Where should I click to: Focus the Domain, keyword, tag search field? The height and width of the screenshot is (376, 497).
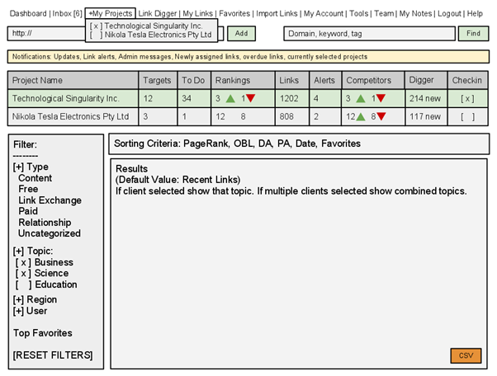tap(369, 34)
